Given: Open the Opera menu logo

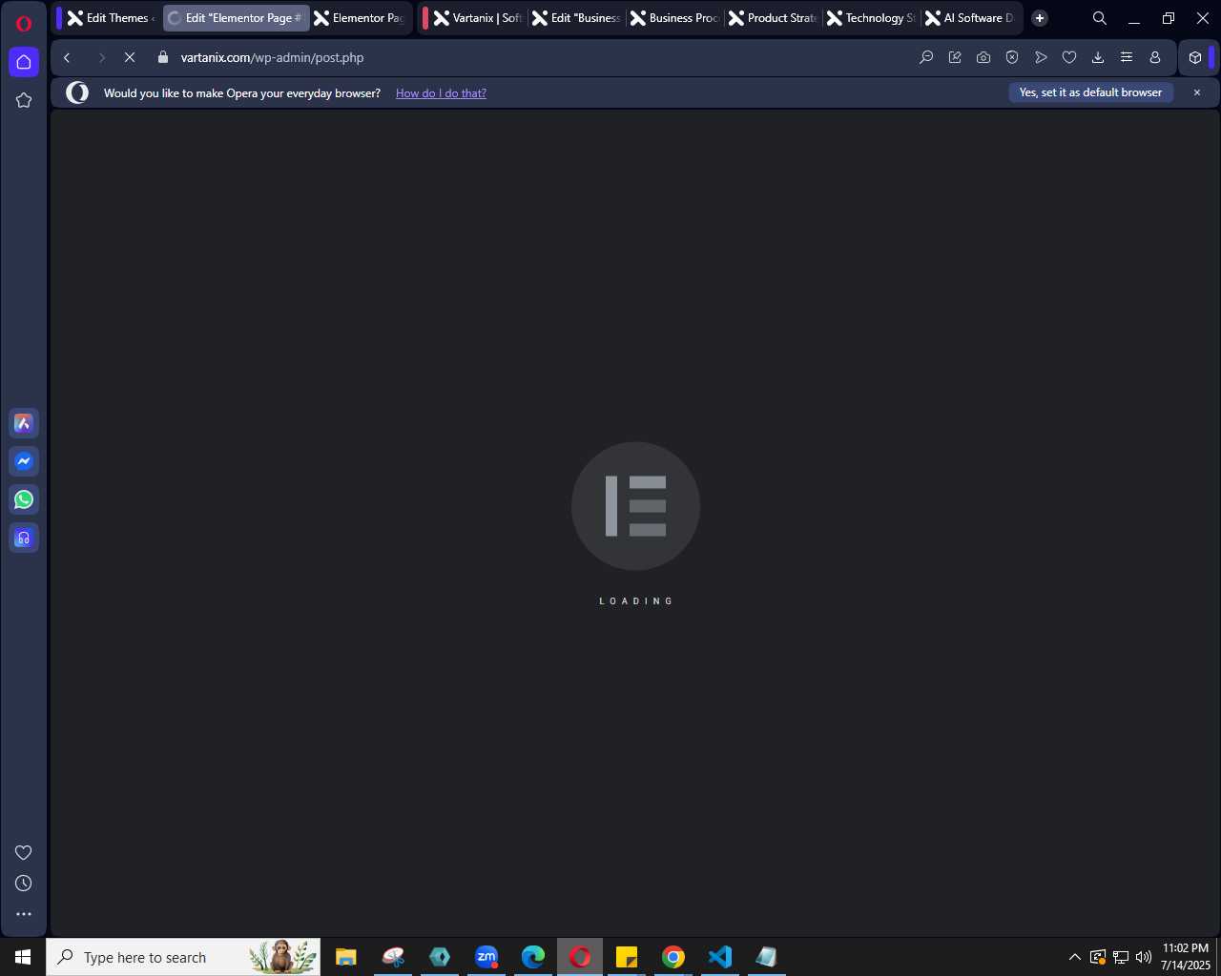Looking at the screenshot, I should click(24, 24).
